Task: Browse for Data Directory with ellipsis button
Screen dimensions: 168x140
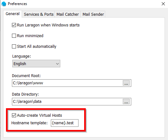Action: [x=126, y=102]
